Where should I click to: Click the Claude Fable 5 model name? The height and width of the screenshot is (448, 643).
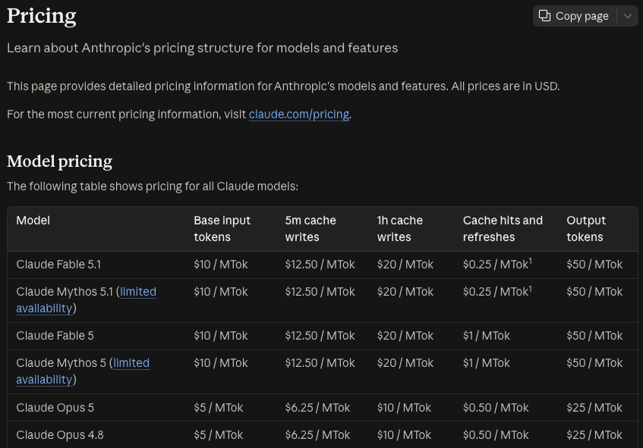(x=55, y=336)
